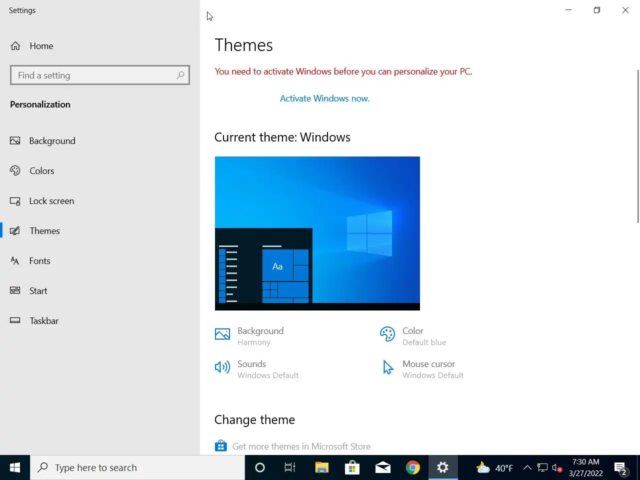Click the Personalization section label

(40, 104)
